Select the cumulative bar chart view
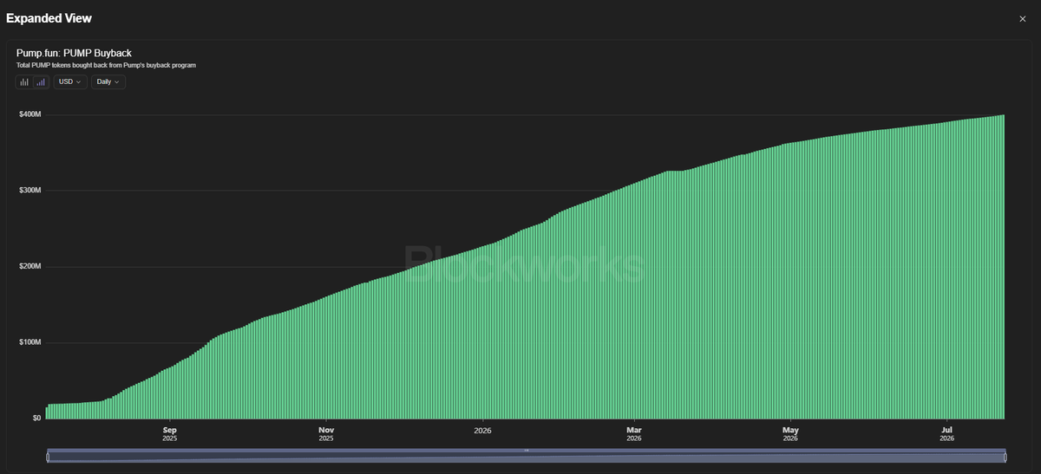The width and height of the screenshot is (1041, 474). click(x=41, y=82)
